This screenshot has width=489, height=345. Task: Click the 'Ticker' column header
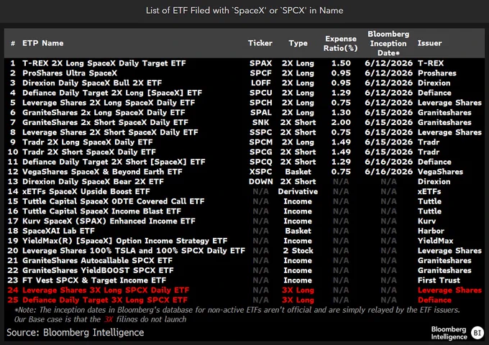click(x=260, y=43)
